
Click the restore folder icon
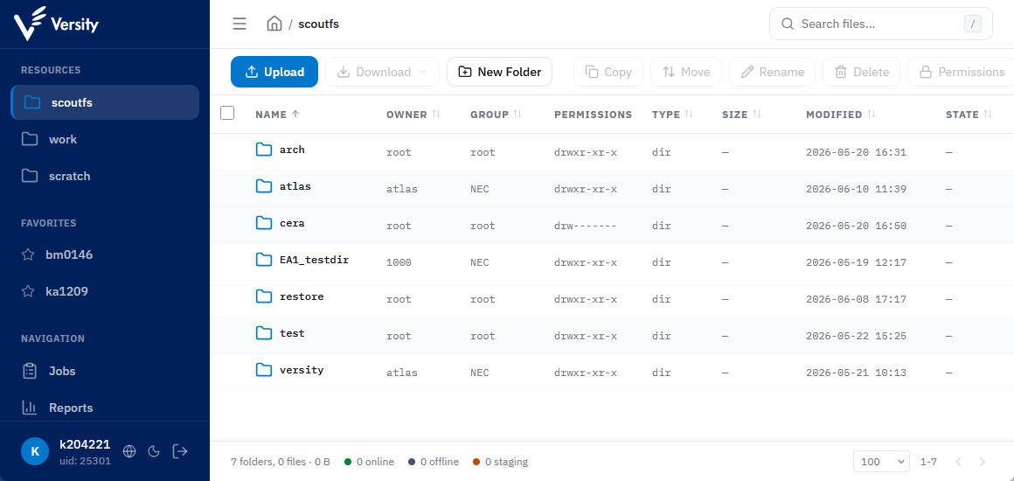[264, 296]
